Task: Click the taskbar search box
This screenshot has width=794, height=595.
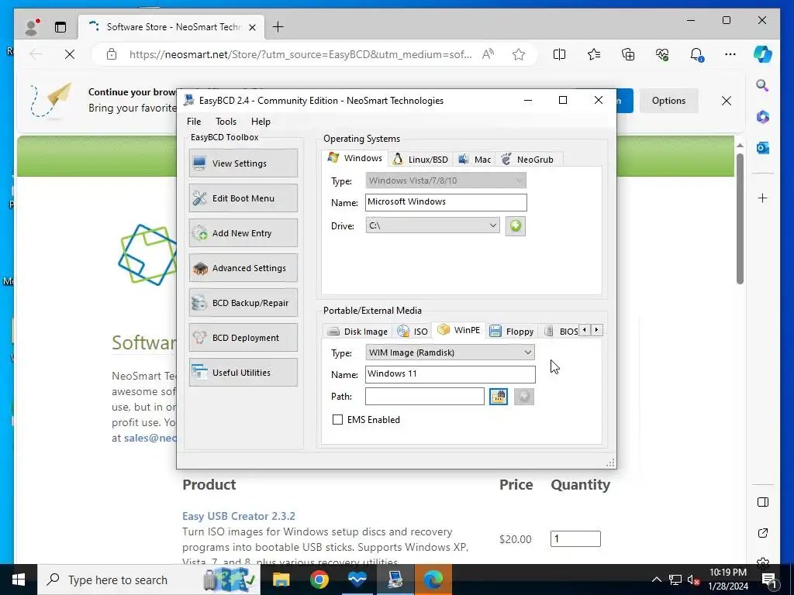Action: tap(149, 580)
